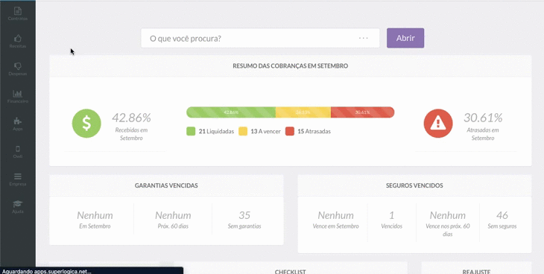Click the Abrir button

point(405,38)
